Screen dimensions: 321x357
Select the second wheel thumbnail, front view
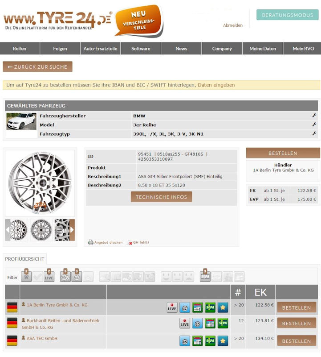click(41, 230)
